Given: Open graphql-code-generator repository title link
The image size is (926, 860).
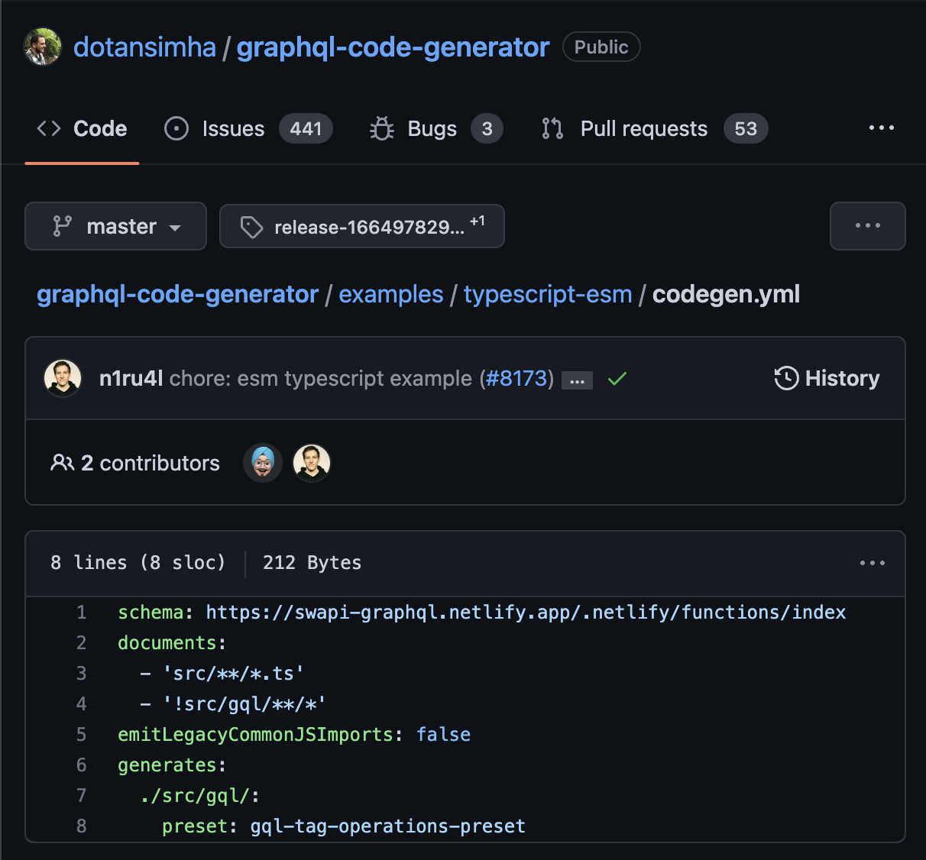Looking at the screenshot, I should click(x=393, y=47).
